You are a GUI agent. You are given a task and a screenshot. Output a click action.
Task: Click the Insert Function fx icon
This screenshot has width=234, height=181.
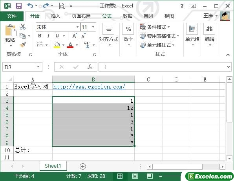[x=90, y=67]
